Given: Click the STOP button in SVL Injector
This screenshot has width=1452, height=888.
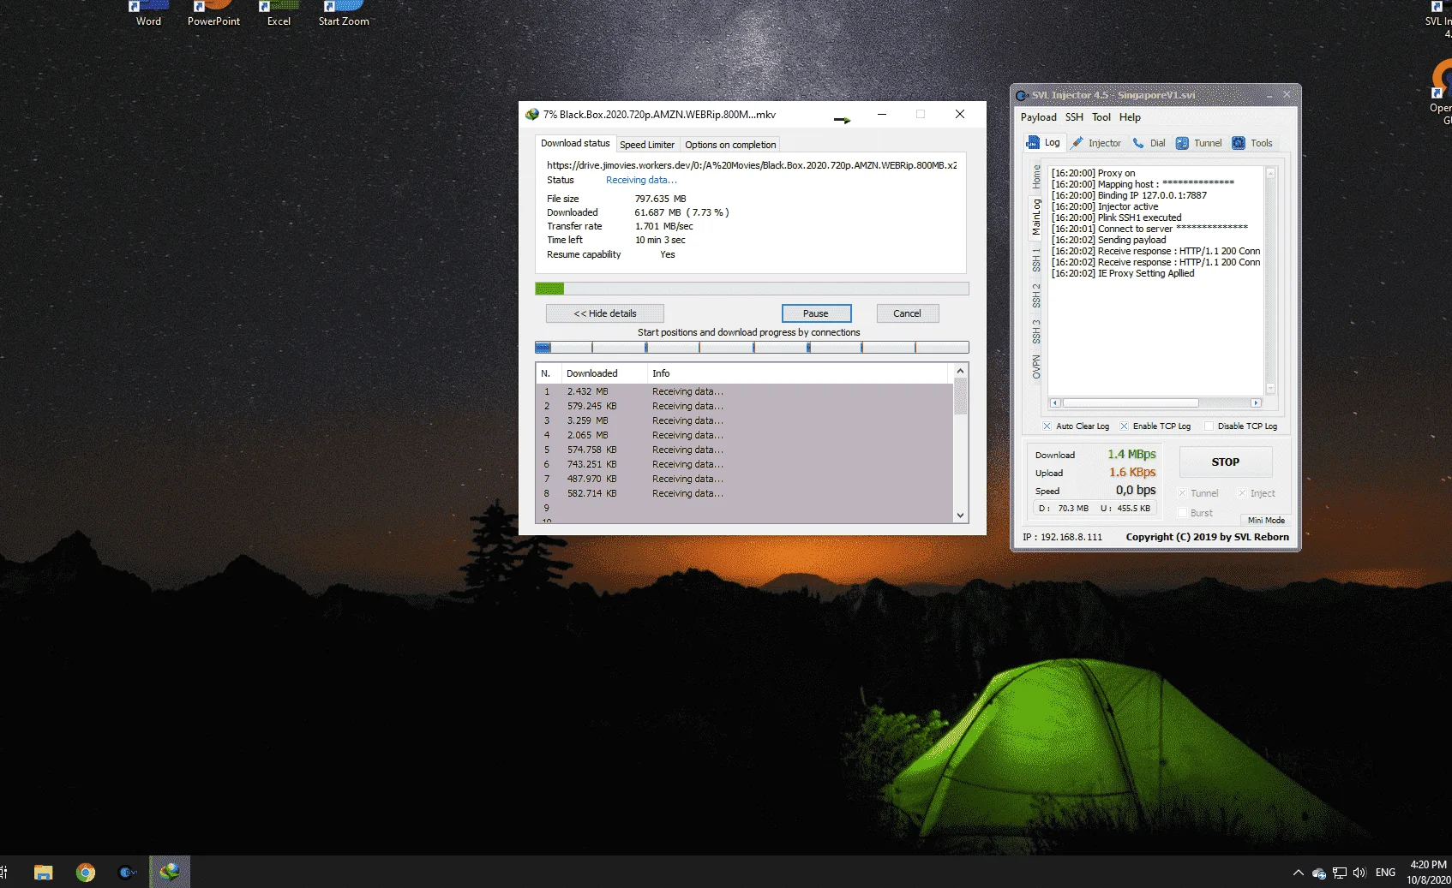Looking at the screenshot, I should pyautogui.click(x=1225, y=462).
